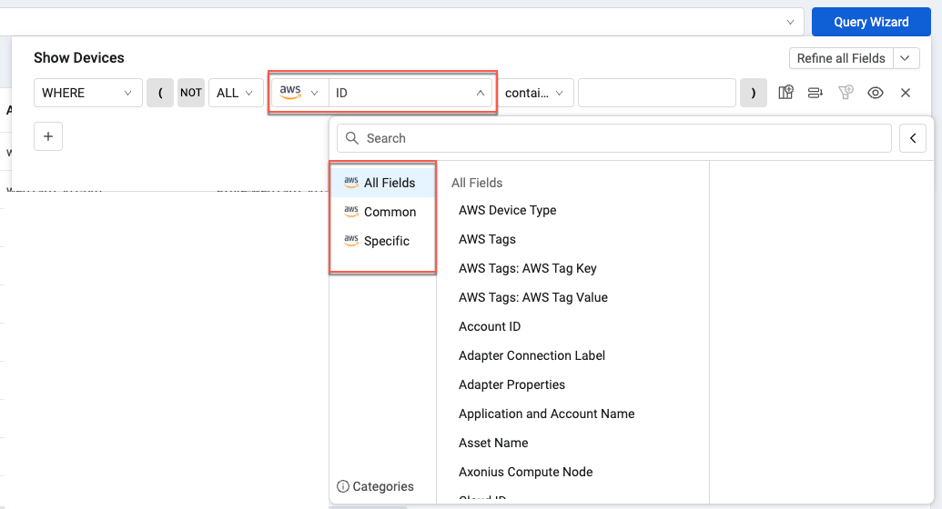Choose AWS Tags: AWS Tag Value
The width and height of the screenshot is (942, 509).
pyautogui.click(x=532, y=297)
